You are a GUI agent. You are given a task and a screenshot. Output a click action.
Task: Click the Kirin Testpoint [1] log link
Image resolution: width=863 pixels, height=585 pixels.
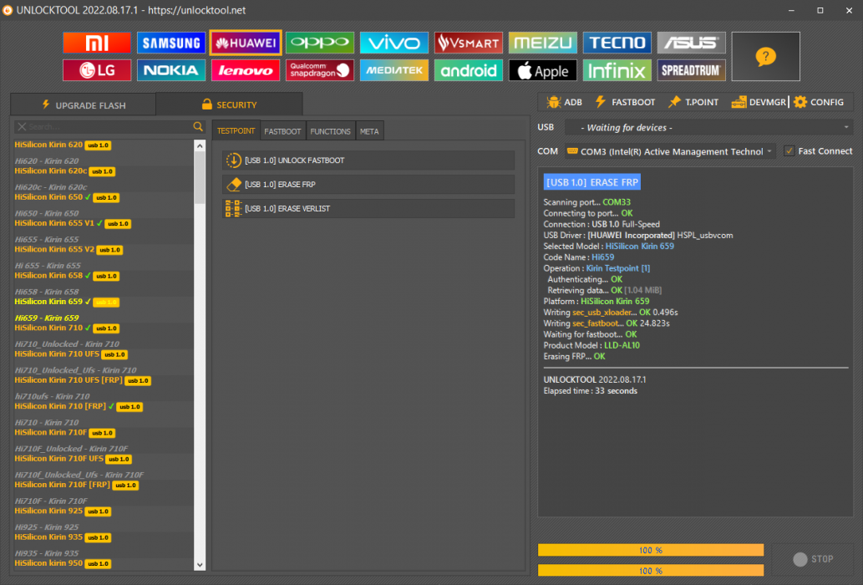point(617,268)
